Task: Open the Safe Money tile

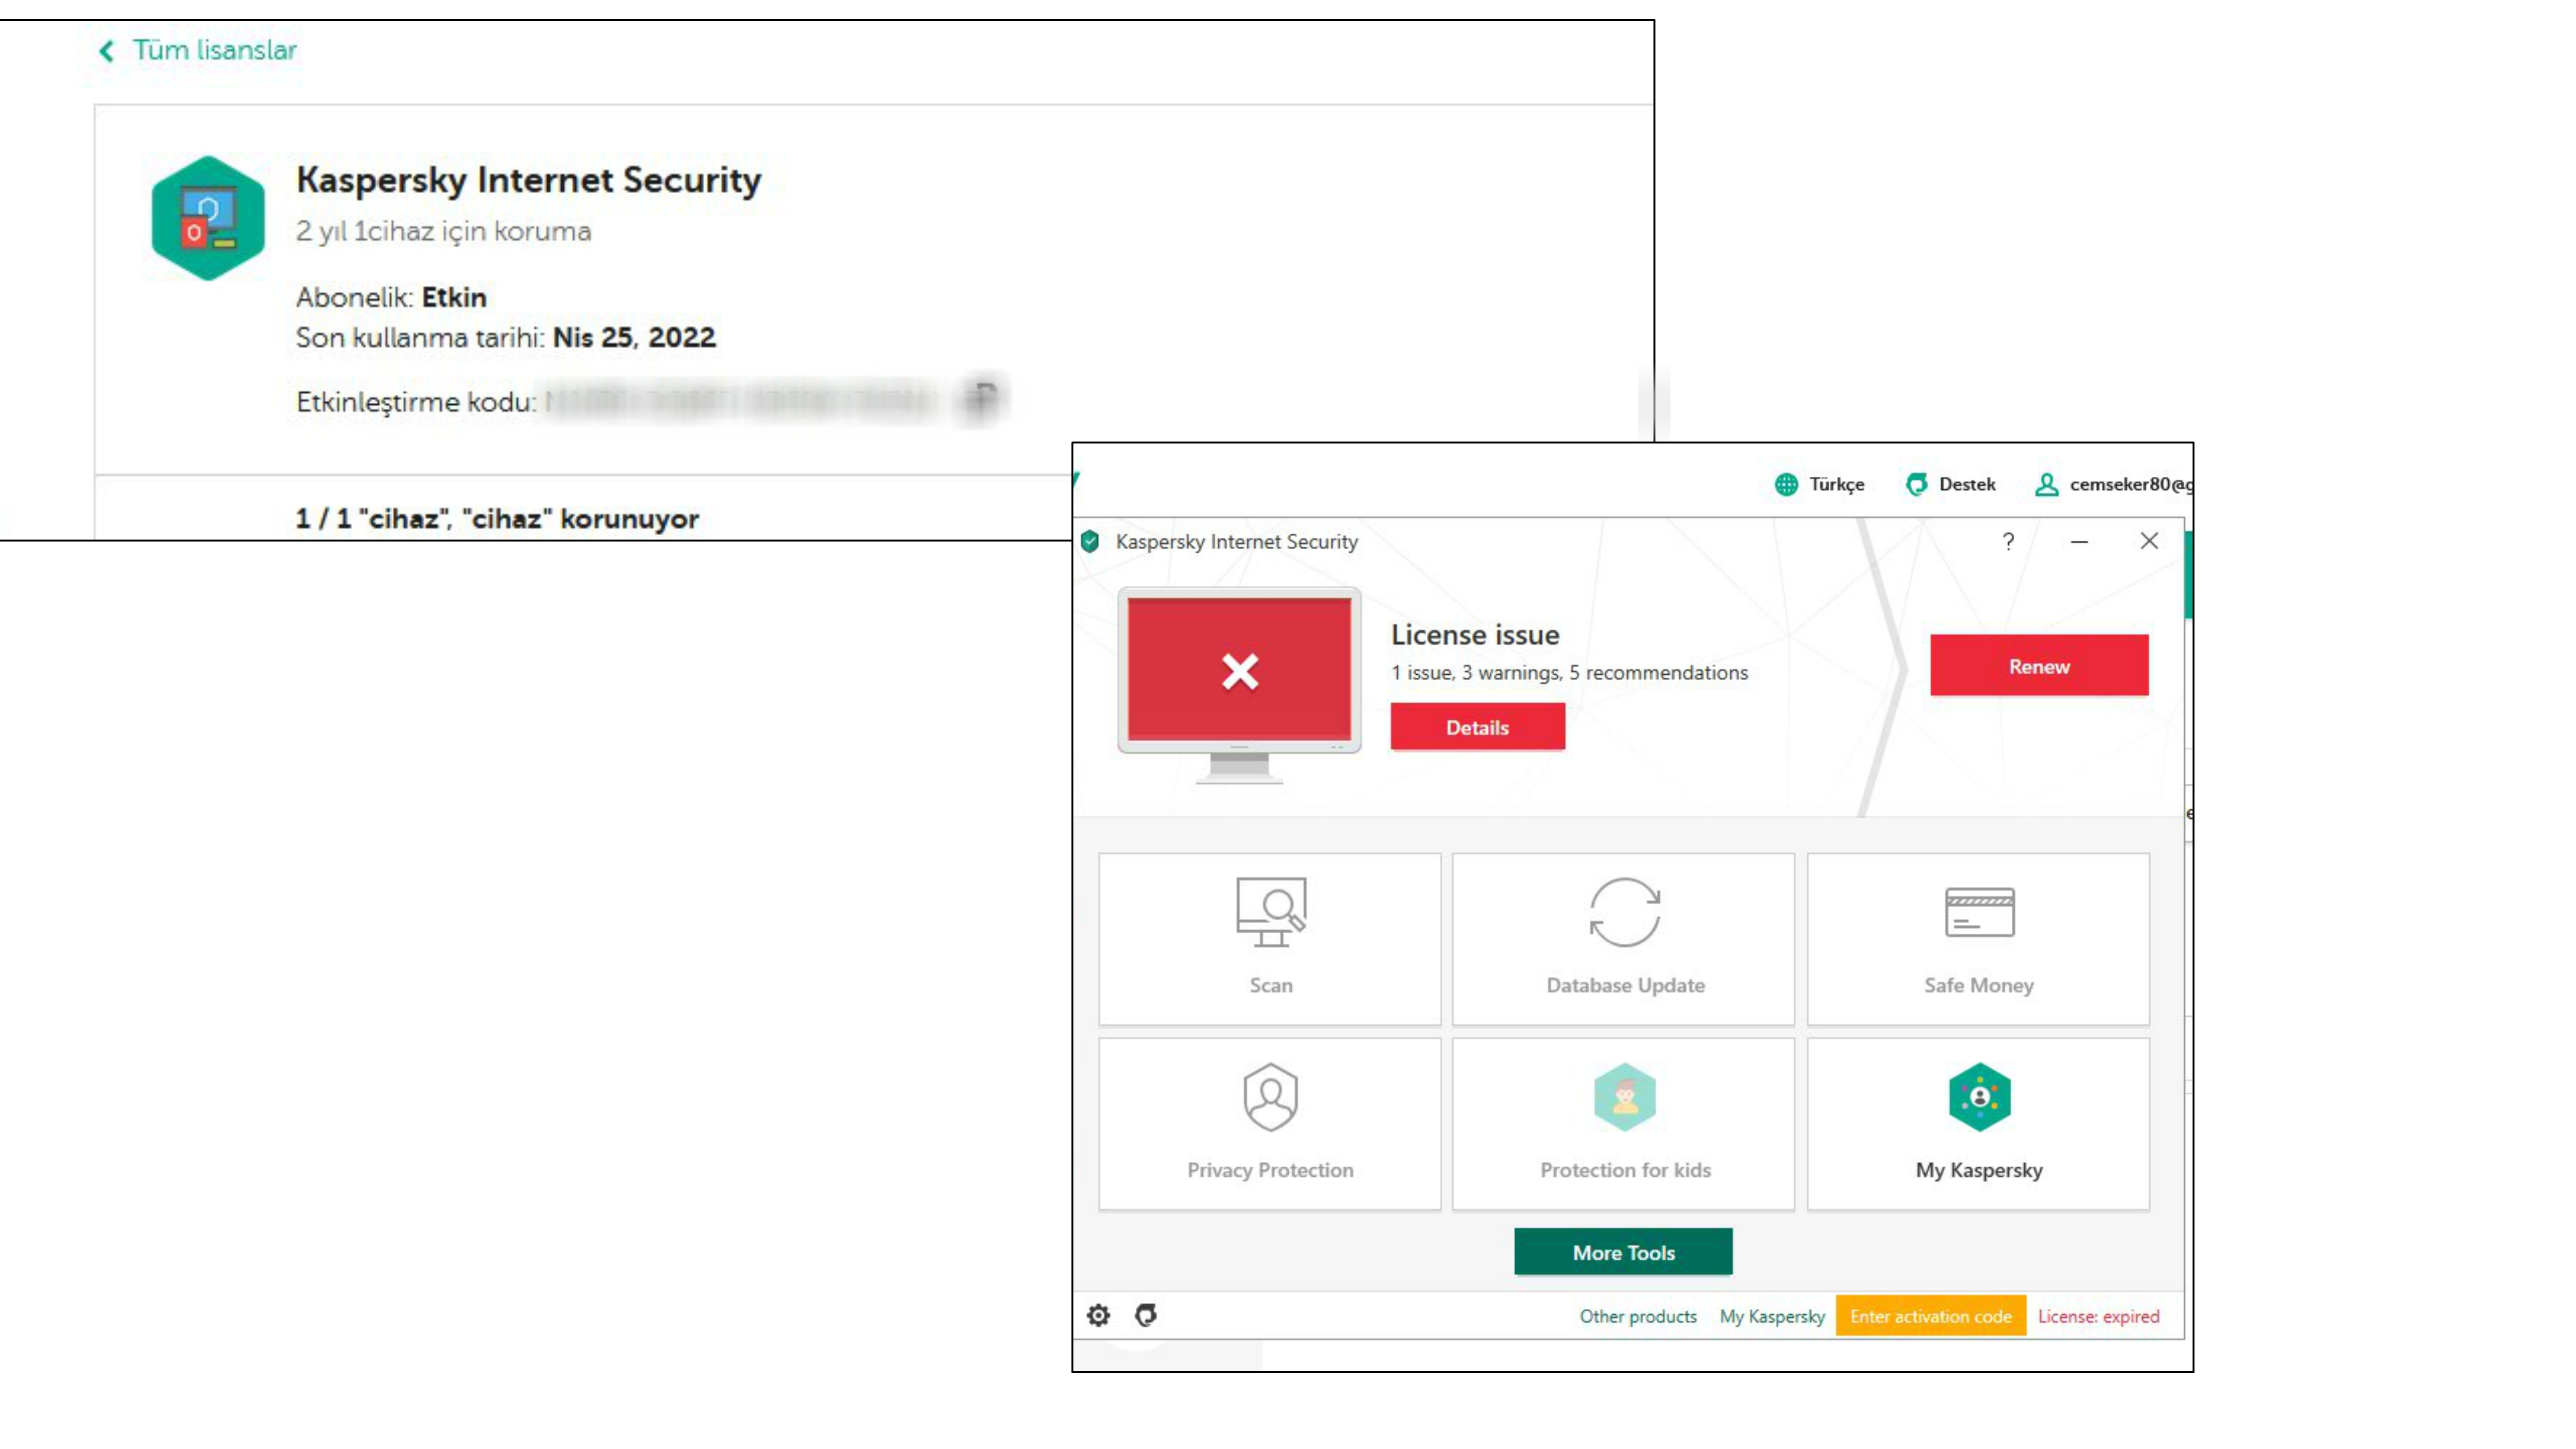Action: point(1978,938)
